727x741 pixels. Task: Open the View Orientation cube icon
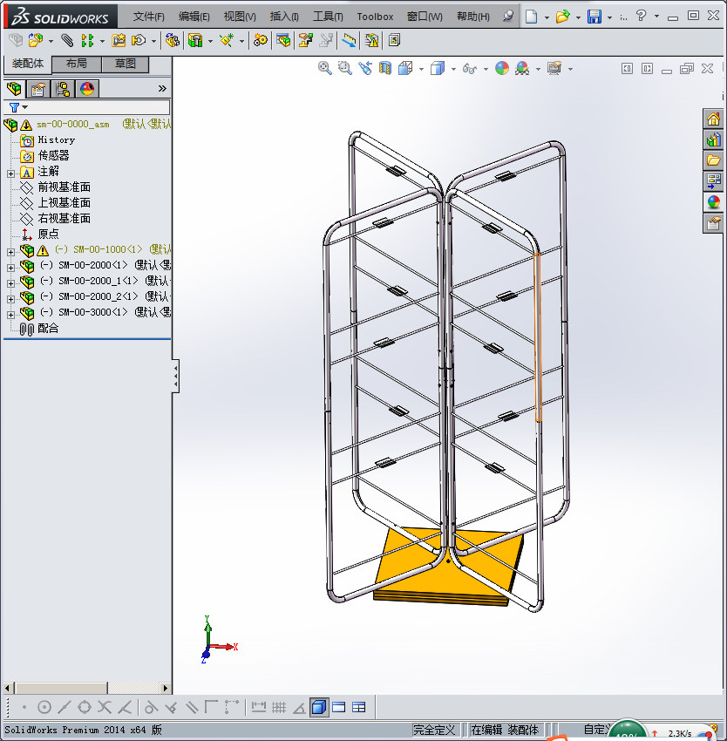click(x=405, y=69)
